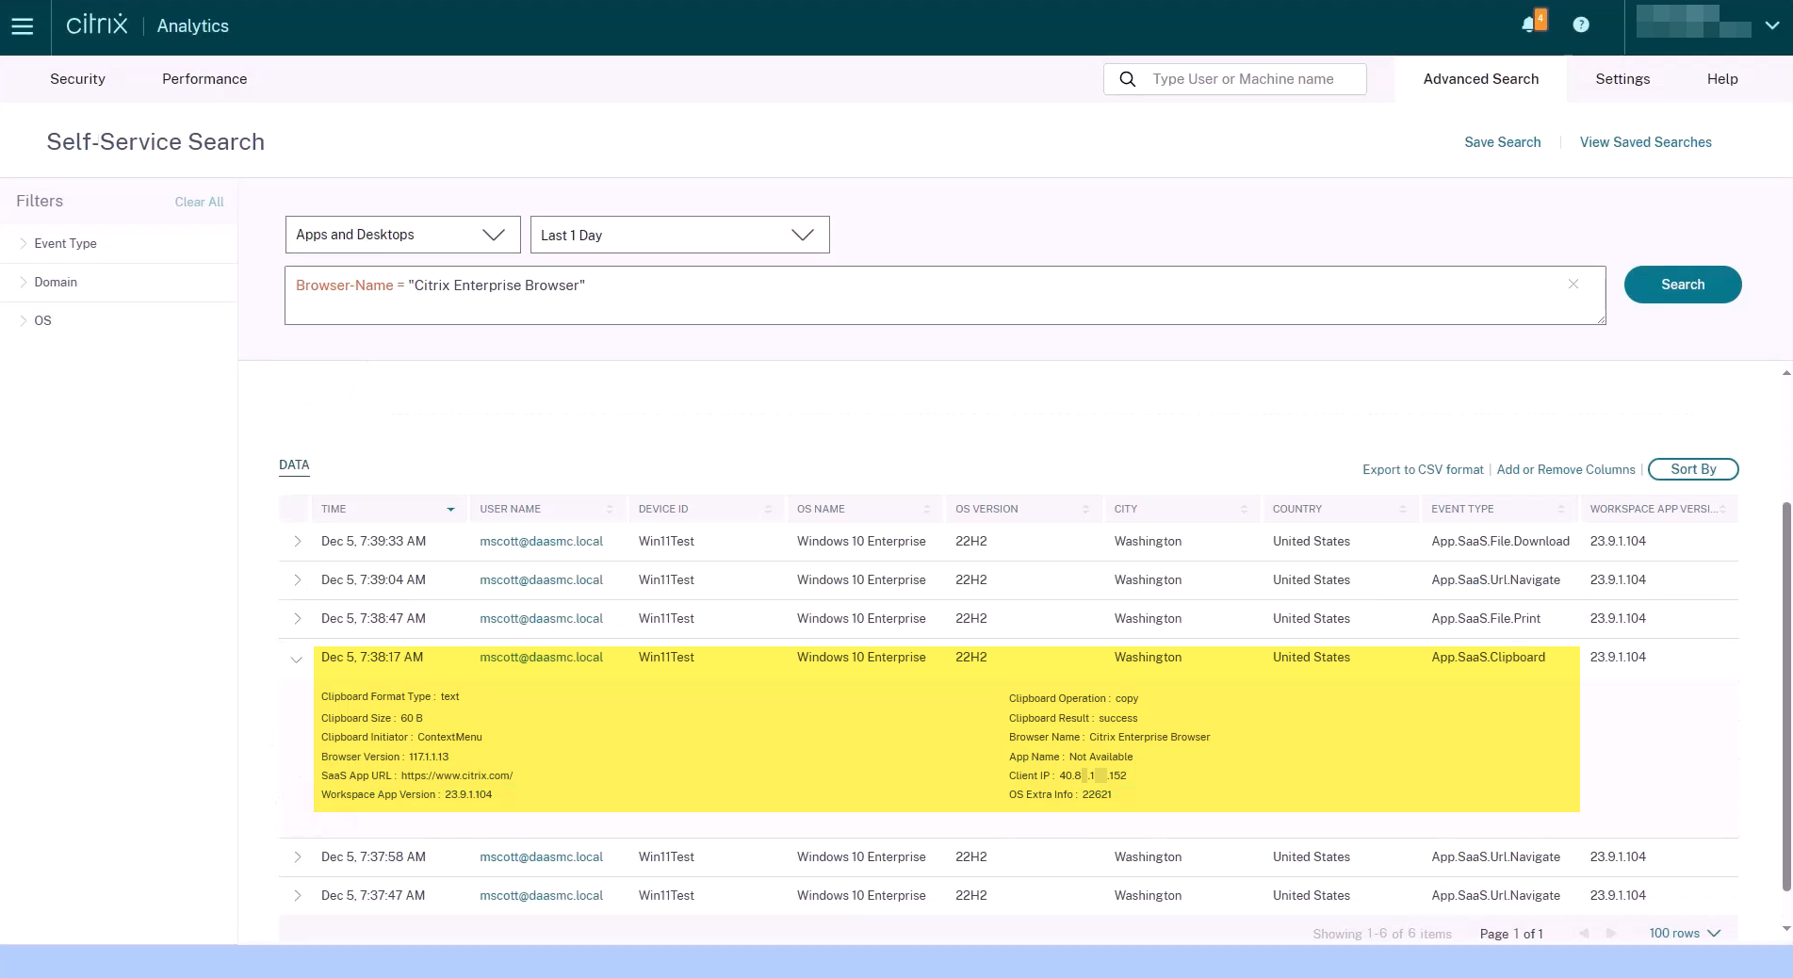This screenshot has width=1793, height=978.
Task: Click the Export to CSV format link
Action: click(x=1423, y=469)
